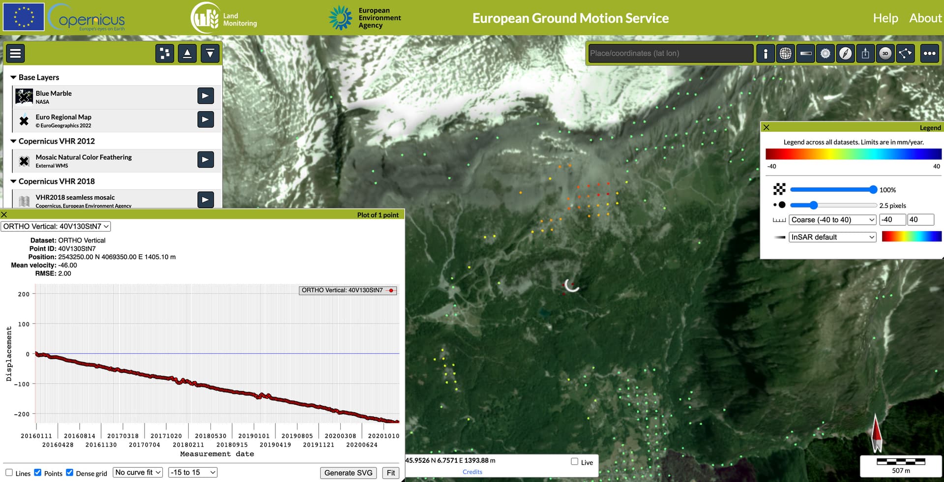944x482 pixels.
Task: Switch to 3D view button
Action: click(x=885, y=53)
